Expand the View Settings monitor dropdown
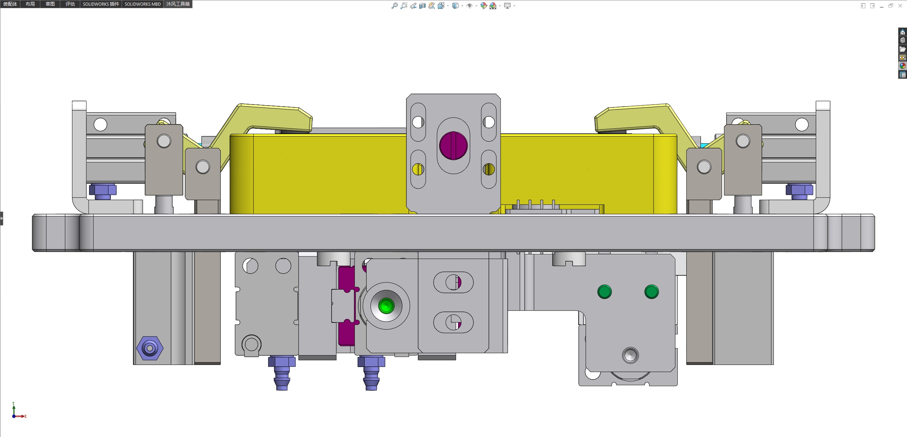Viewport: 907px width, 437px height. coord(514,6)
